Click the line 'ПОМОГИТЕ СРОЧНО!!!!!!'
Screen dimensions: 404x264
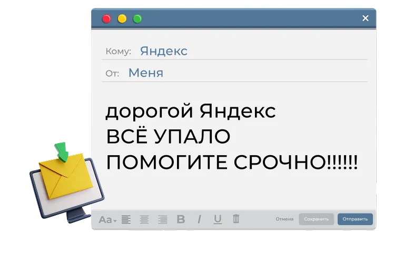click(232, 162)
